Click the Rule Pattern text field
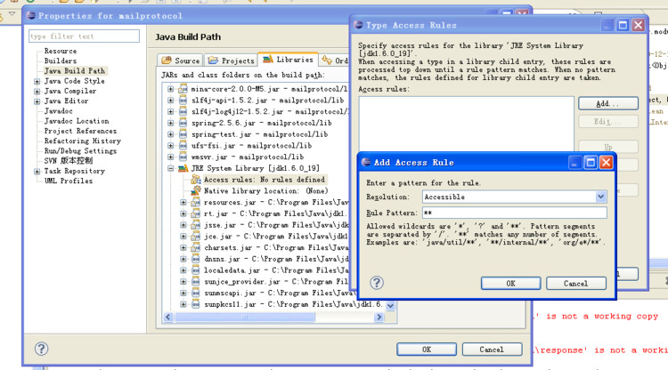 515,213
